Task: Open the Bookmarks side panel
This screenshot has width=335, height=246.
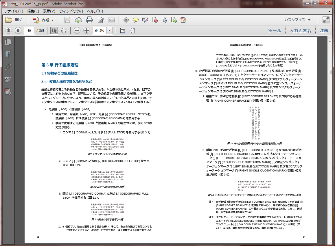Action: [x=8, y=54]
